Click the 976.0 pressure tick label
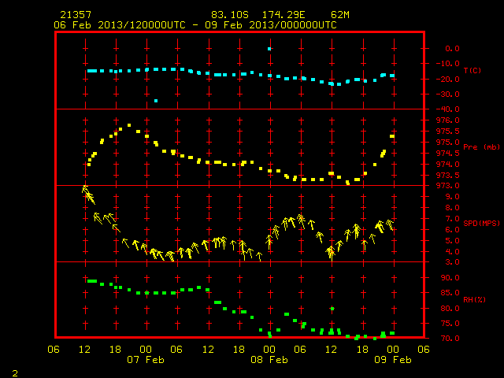This screenshot has height=378, width=504. point(448,120)
